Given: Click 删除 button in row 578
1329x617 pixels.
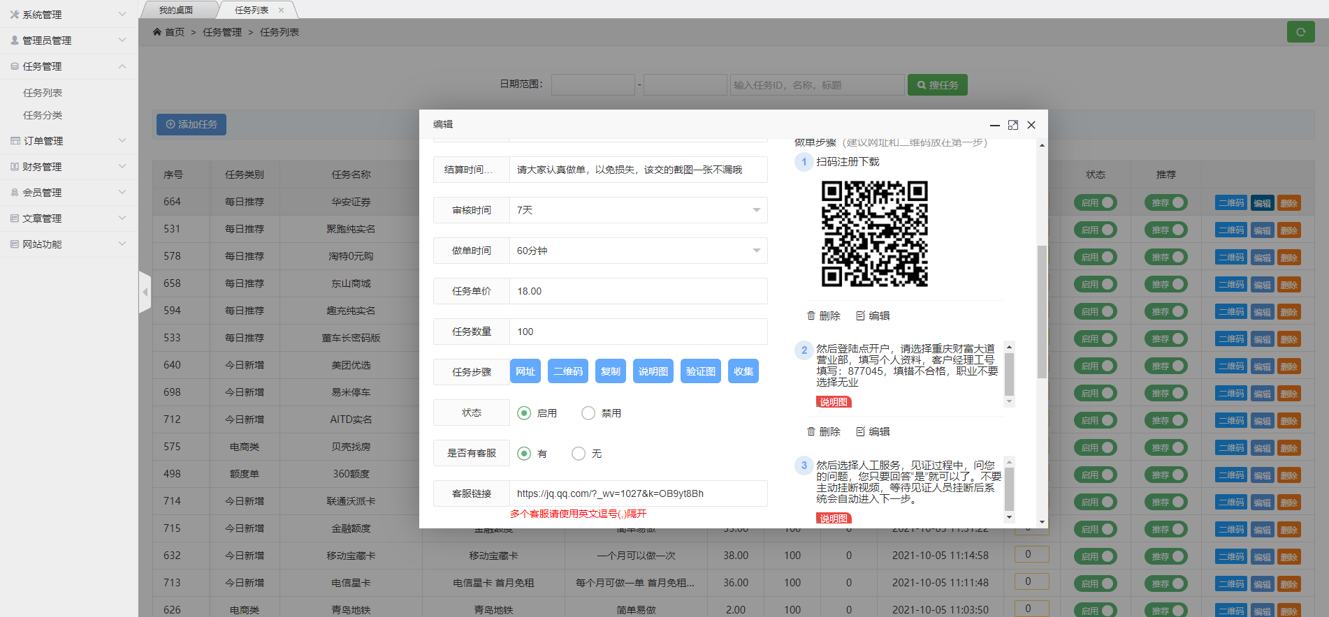Looking at the screenshot, I should tap(1289, 258).
